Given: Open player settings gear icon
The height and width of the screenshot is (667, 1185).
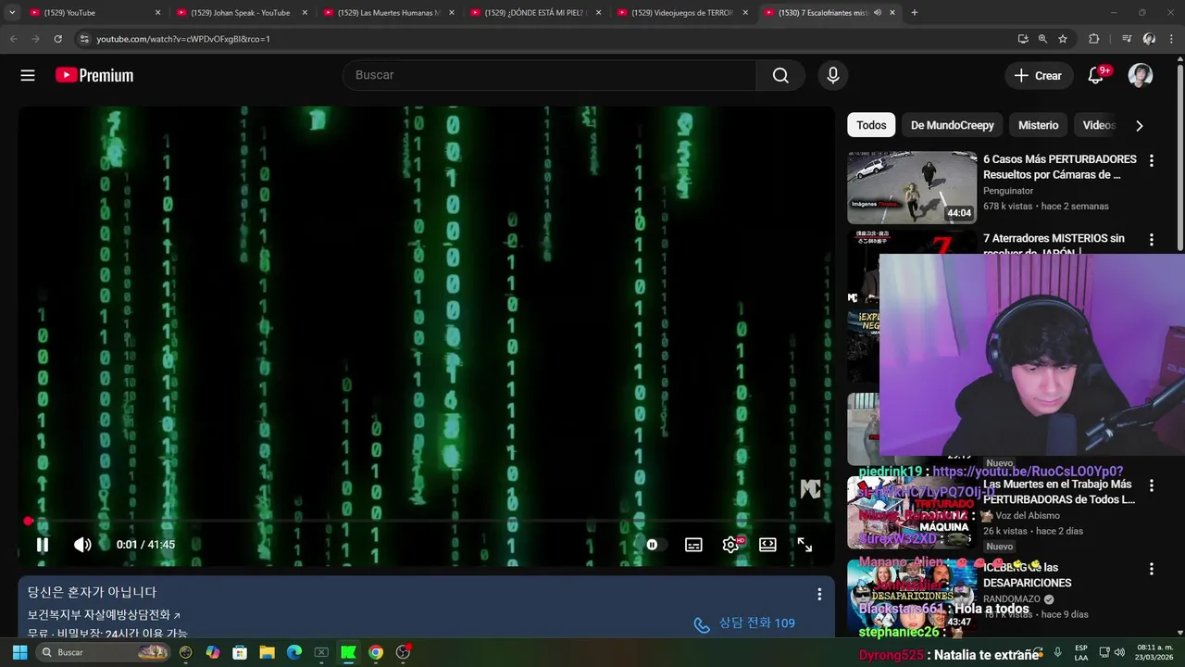Looking at the screenshot, I should click(x=731, y=545).
